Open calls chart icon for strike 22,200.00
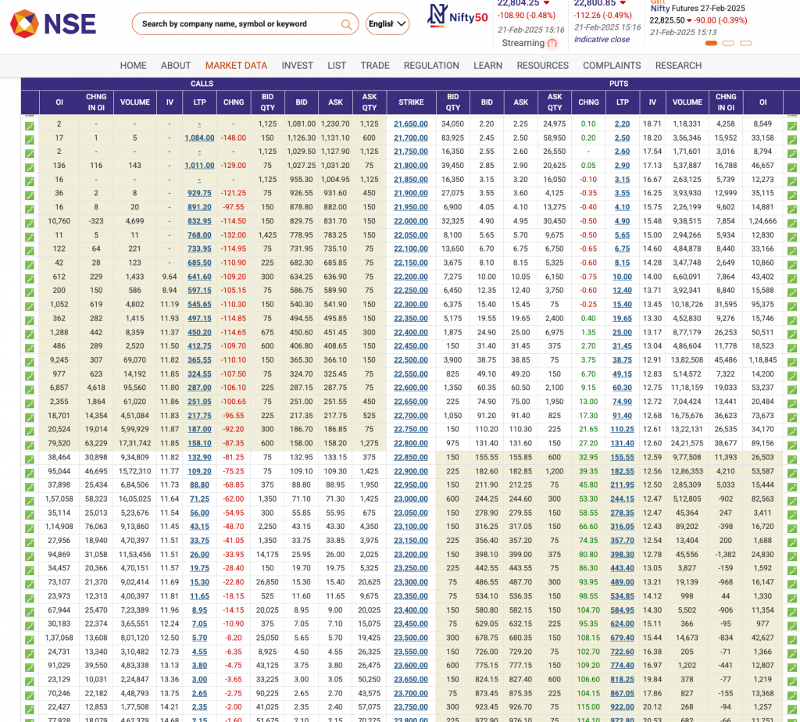The height and width of the screenshot is (722, 800). [x=30, y=279]
